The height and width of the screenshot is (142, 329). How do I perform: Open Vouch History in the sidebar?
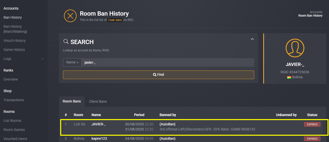15,41
